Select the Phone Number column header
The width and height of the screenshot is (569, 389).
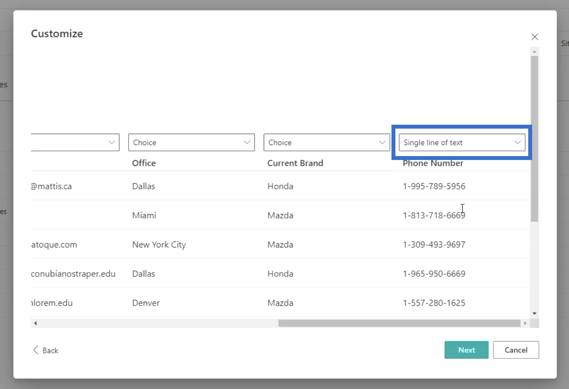click(x=433, y=163)
